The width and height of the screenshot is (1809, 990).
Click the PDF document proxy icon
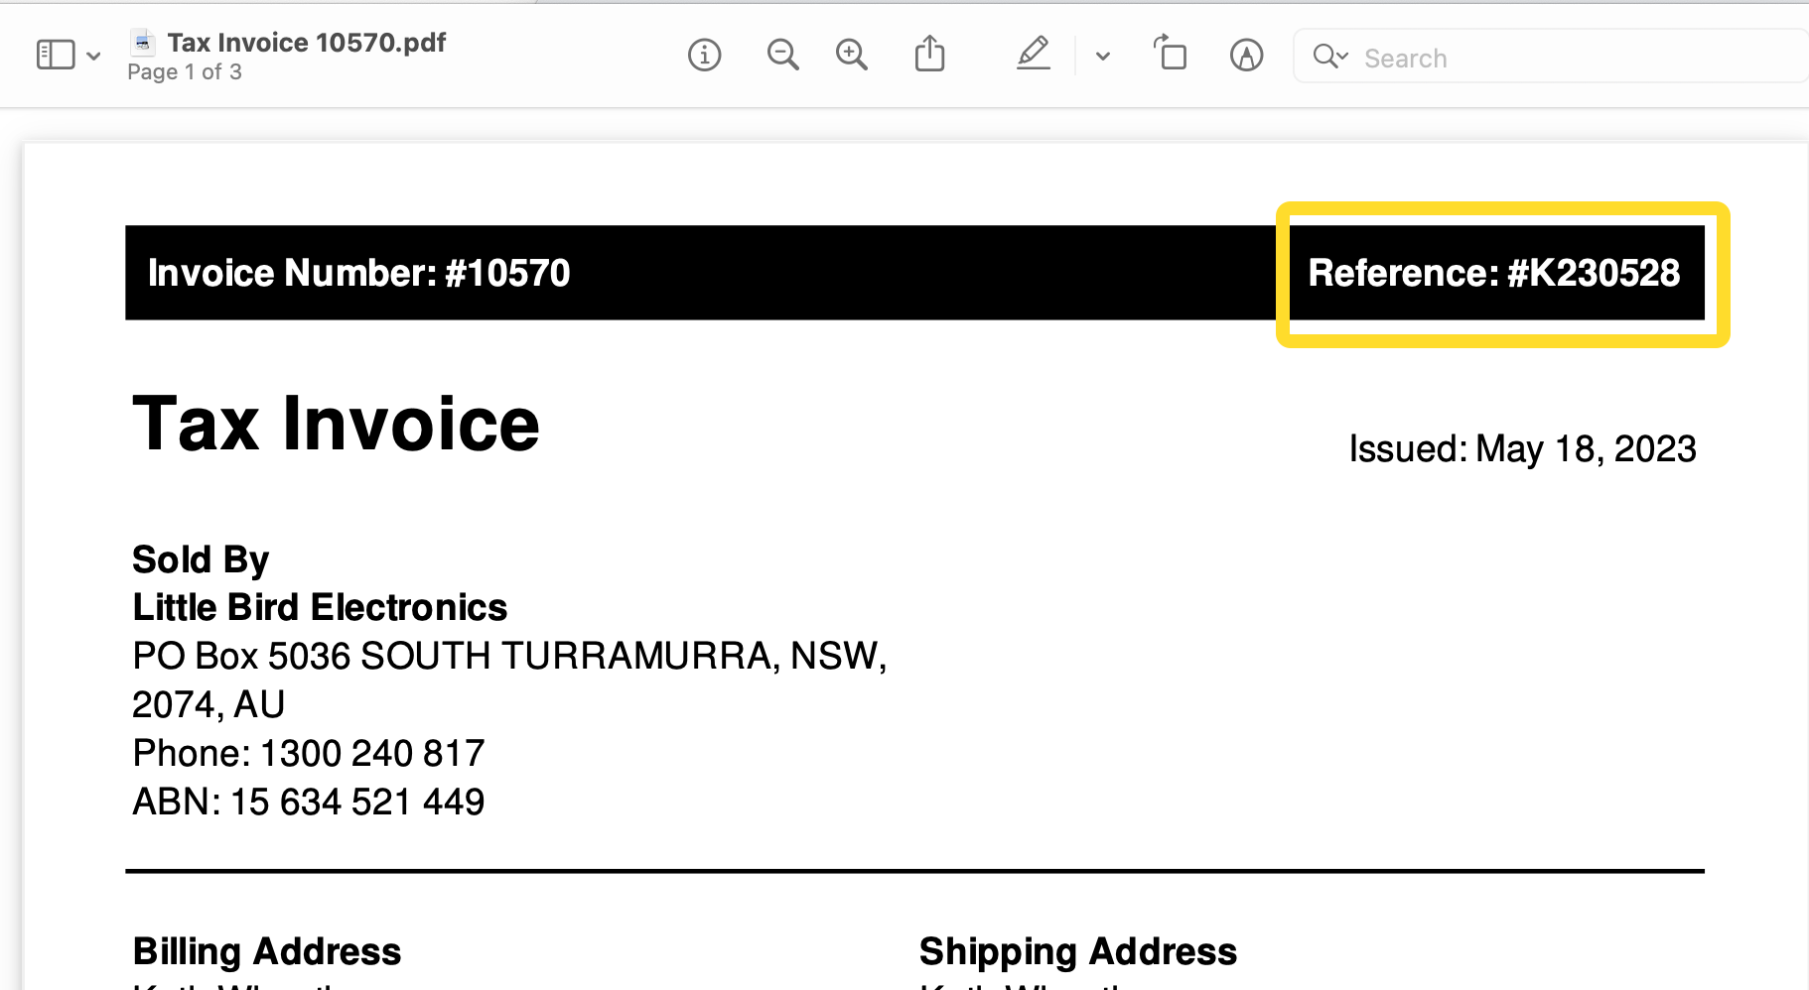coord(143,42)
